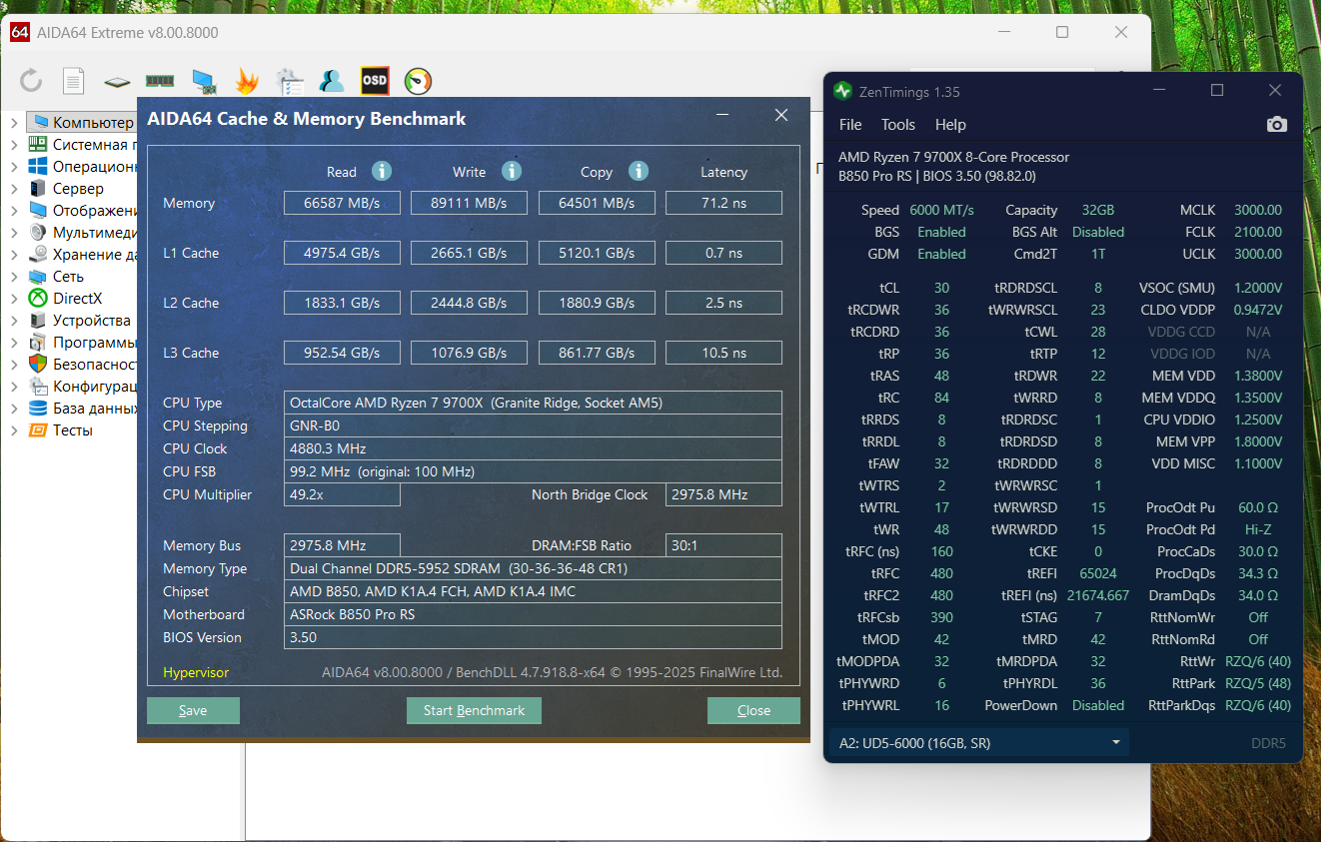Click the Конфигурация tree icon
Viewport: 1321px width, 842px height.
(x=38, y=386)
